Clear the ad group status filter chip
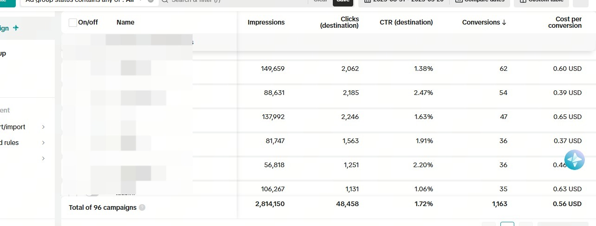Viewport: 596px width, 226px height. click(x=151, y=1)
